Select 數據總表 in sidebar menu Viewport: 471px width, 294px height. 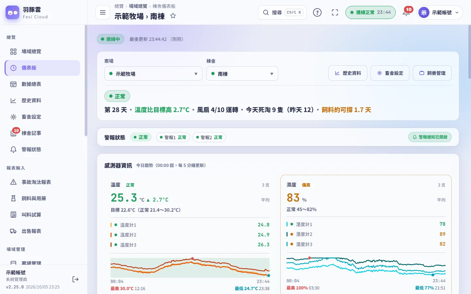point(43,84)
